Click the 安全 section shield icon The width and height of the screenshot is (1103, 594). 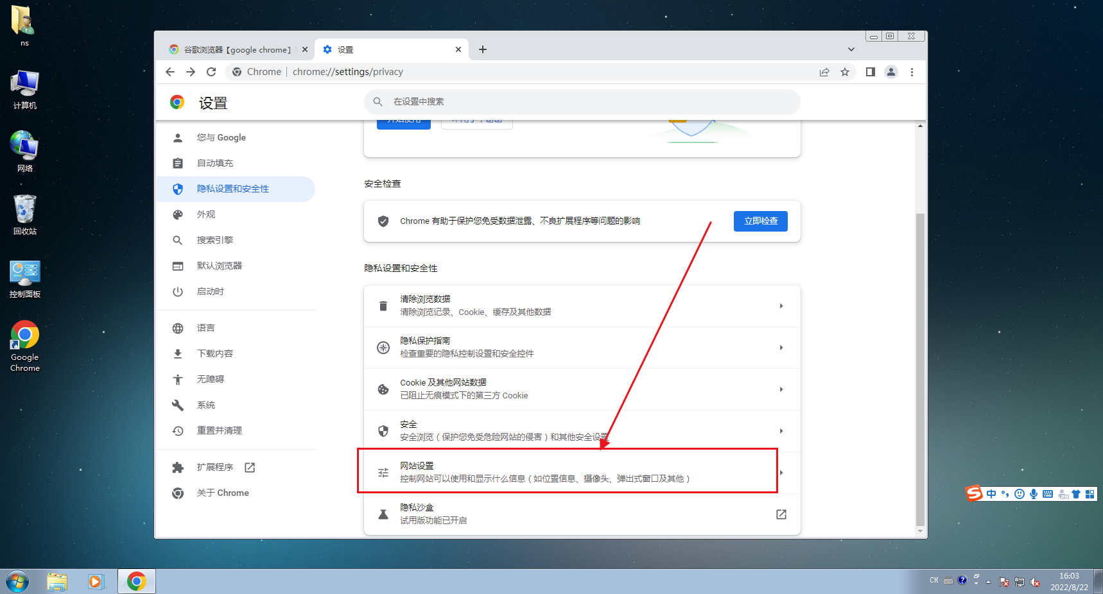click(383, 430)
